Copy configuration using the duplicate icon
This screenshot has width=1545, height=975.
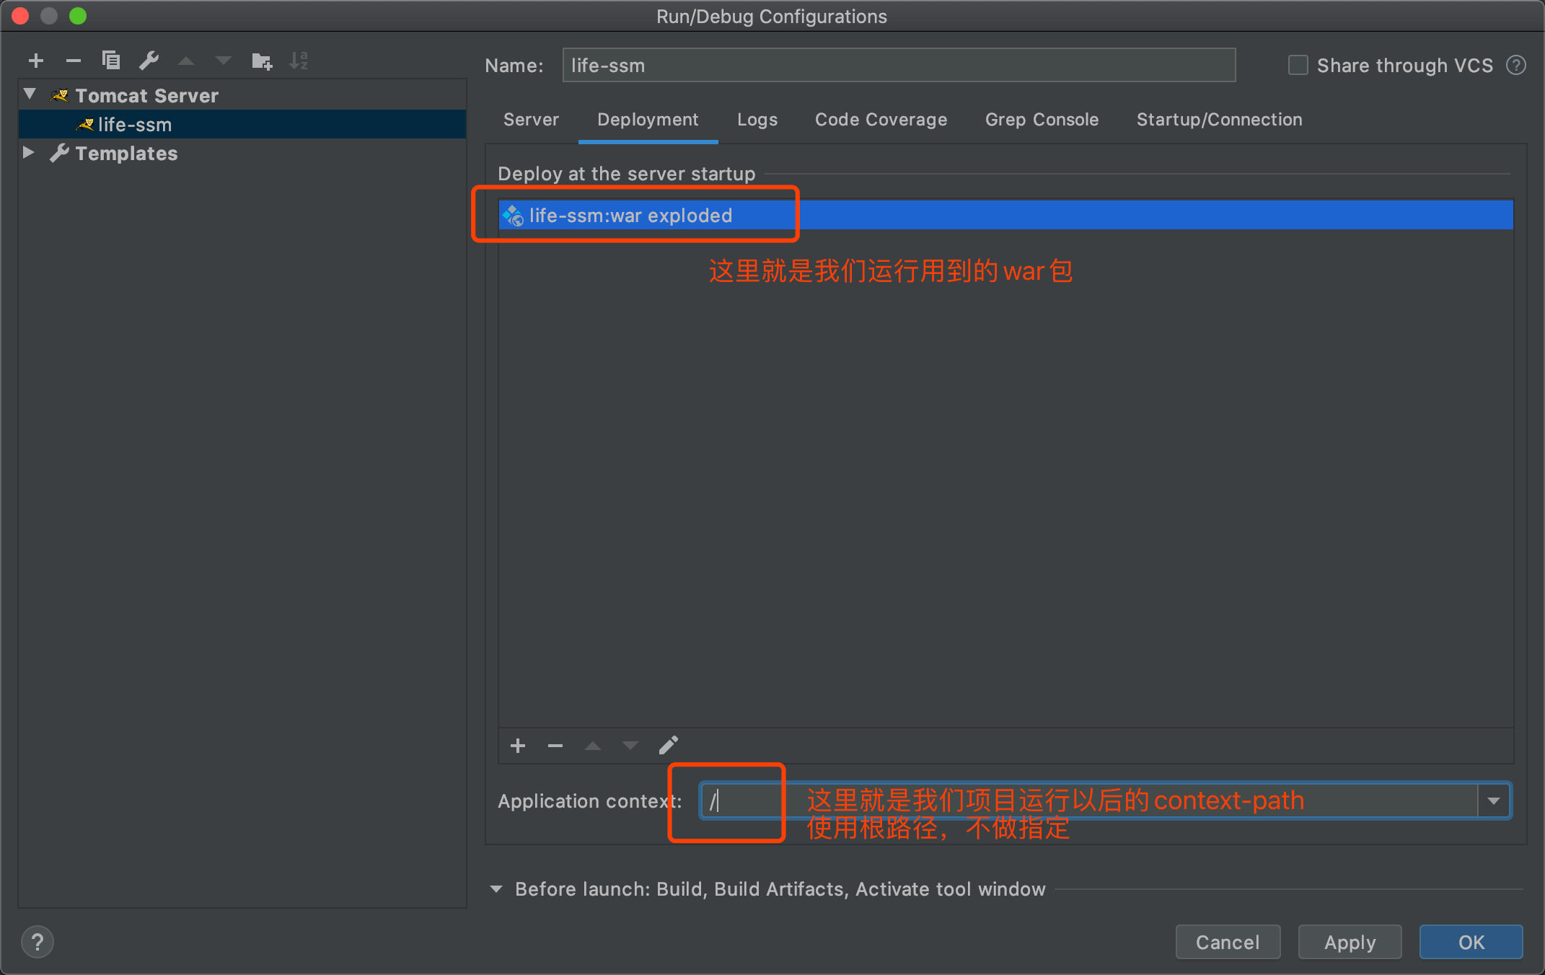110,61
